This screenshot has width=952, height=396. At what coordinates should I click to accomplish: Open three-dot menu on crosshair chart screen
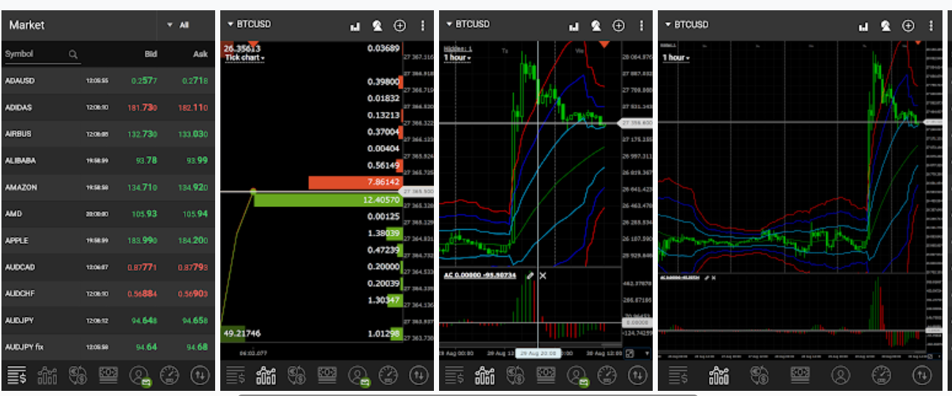point(641,26)
